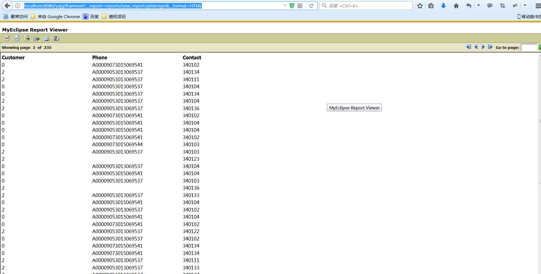Click the export report icon

tap(37, 38)
